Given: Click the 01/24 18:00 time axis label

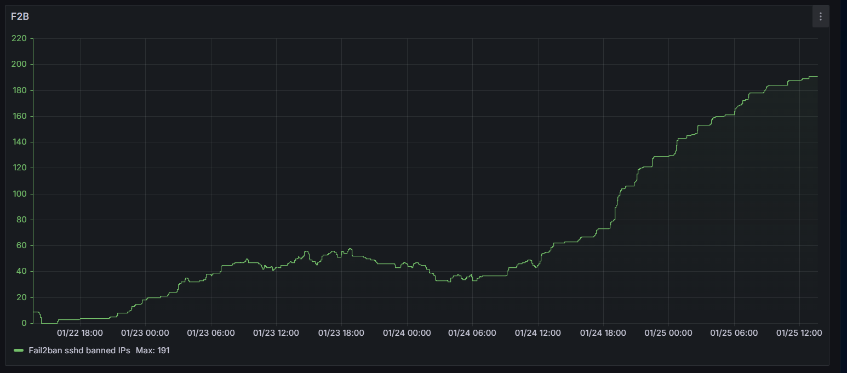Looking at the screenshot, I should tap(603, 332).
